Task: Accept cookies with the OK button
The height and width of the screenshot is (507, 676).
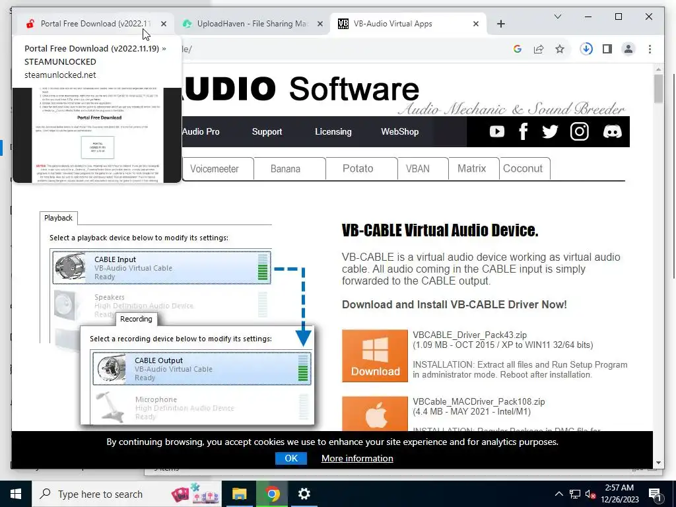Action: pos(291,458)
